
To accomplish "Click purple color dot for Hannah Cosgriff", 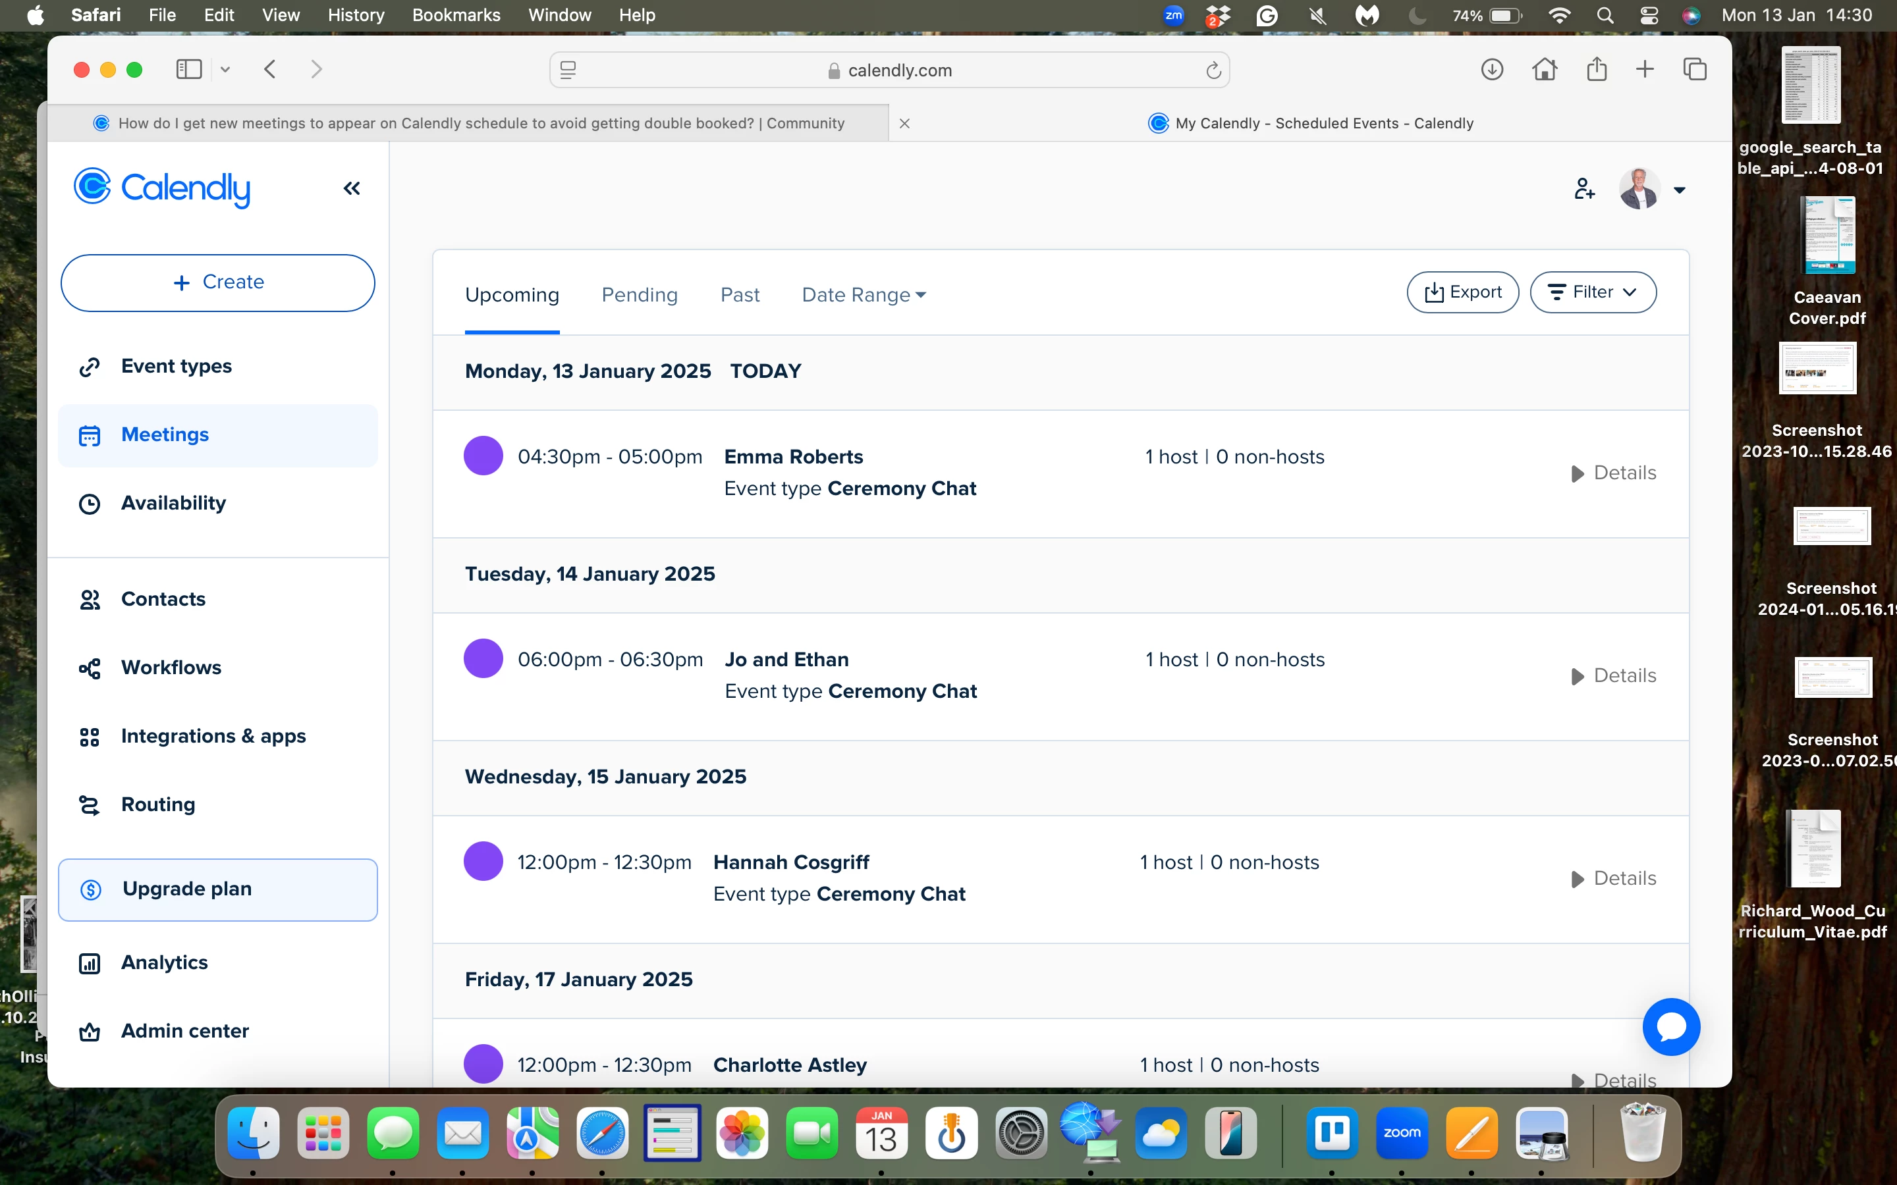I will click(x=483, y=861).
